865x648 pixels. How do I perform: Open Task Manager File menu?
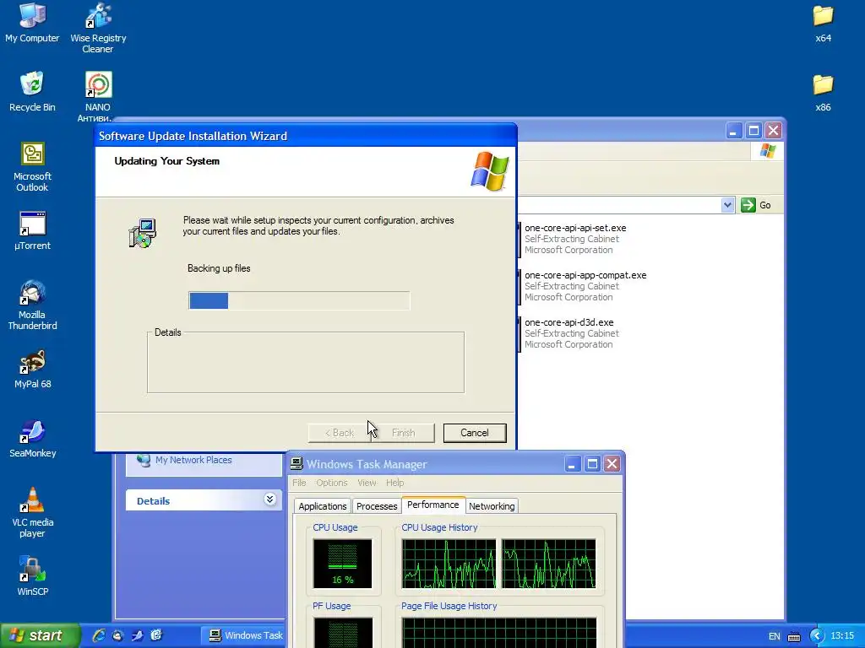click(x=299, y=483)
